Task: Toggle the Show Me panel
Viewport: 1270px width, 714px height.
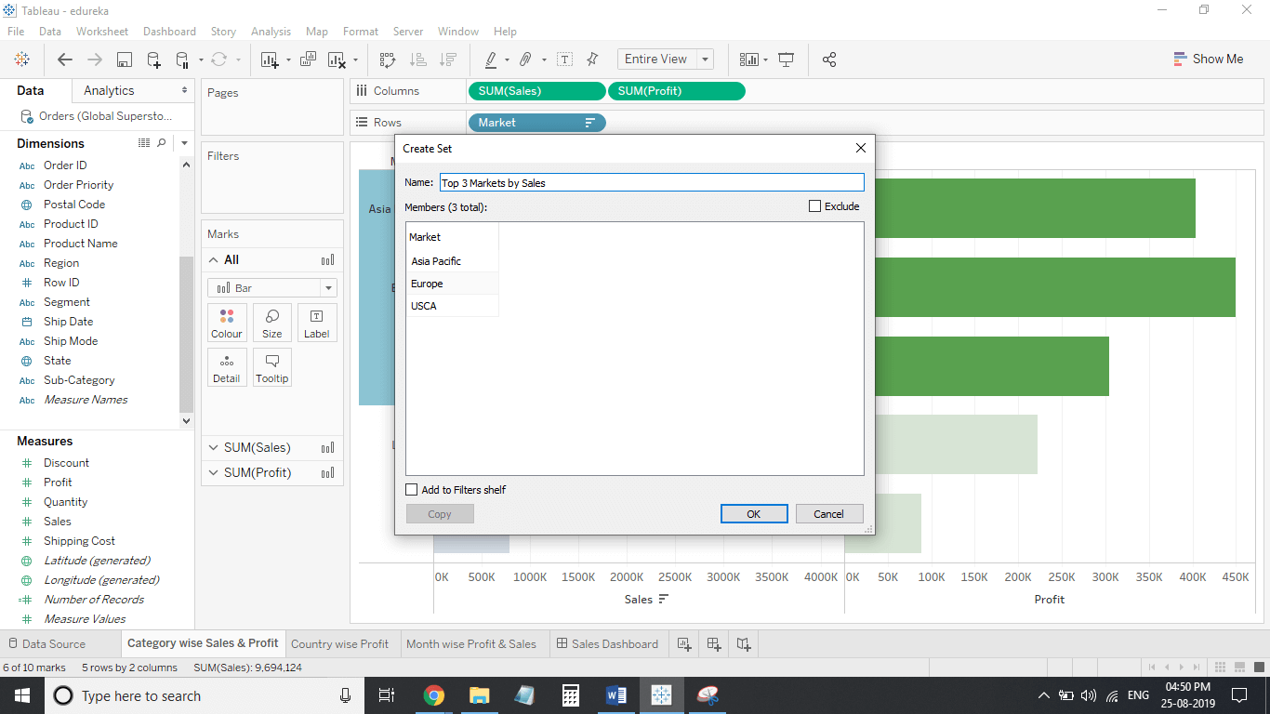Action: [1209, 58]
